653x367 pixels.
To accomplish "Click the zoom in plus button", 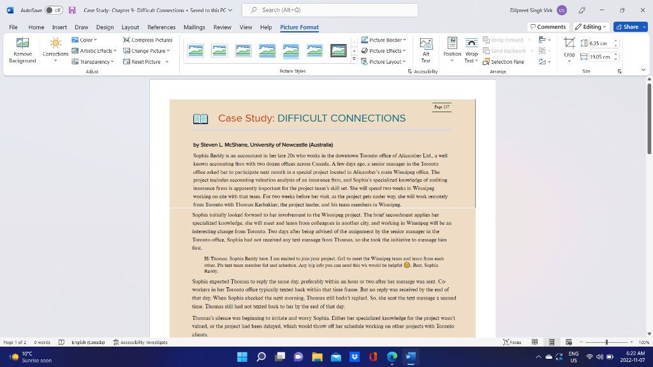I will coord(631,342).
